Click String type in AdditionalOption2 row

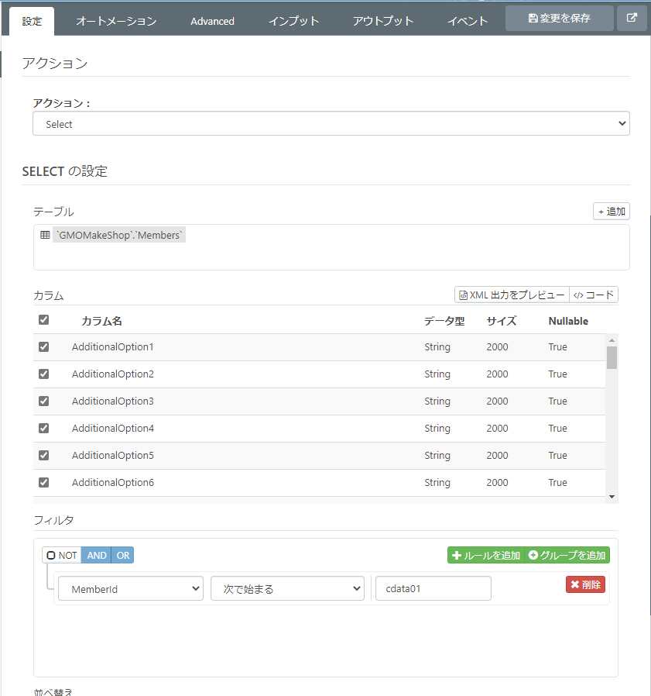click(x=437, y=374)
